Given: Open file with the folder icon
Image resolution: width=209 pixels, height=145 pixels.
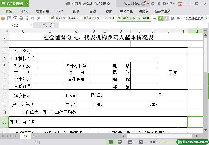Looking at the screenshot, I should point(3,18).
